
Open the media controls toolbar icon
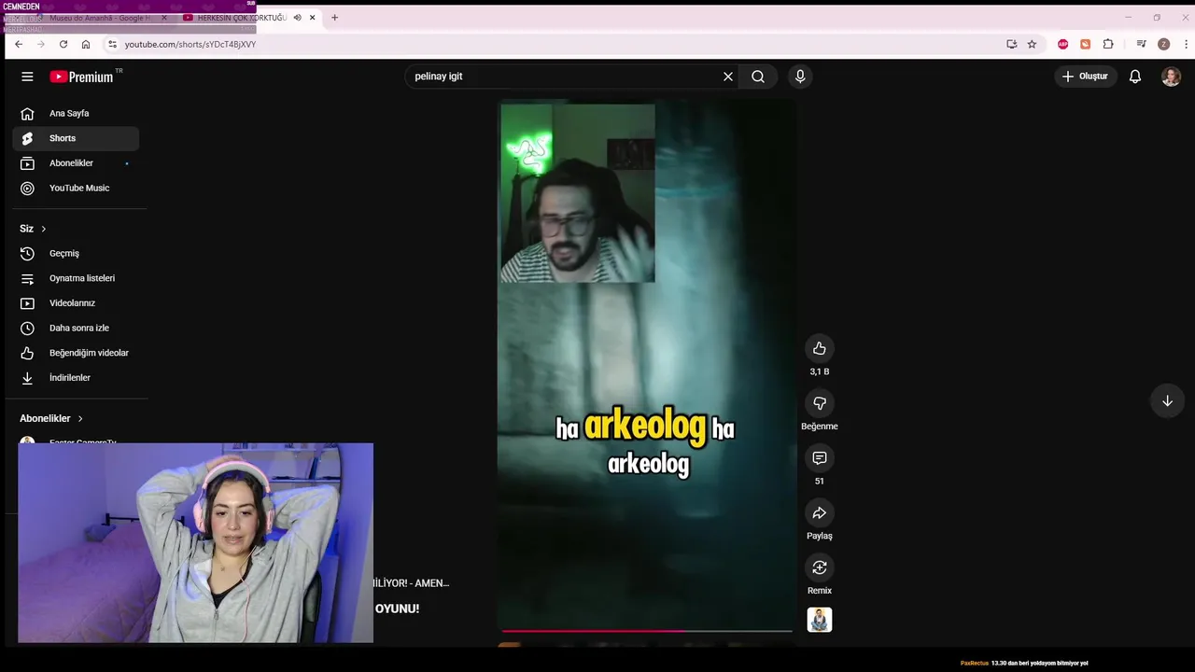pyautogui.click(x=1141, y=44)
